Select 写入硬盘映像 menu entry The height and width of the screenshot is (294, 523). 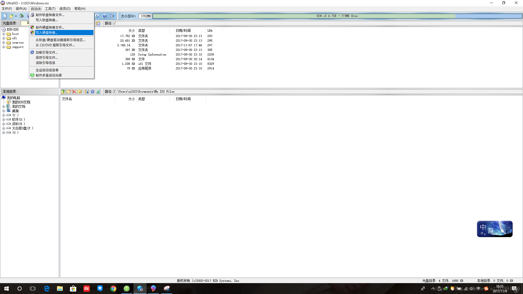click(47, 33)
